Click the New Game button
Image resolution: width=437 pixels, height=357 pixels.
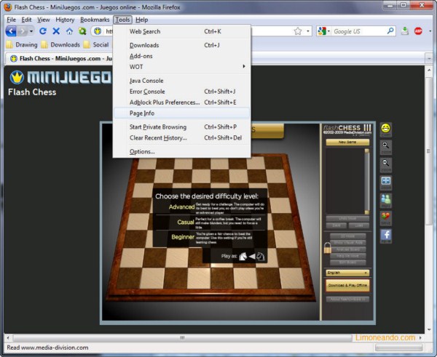coord(347,143)
